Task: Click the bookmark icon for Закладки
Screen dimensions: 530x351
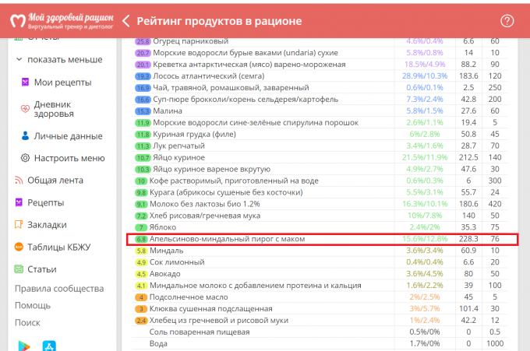Action: pos(19,225)
